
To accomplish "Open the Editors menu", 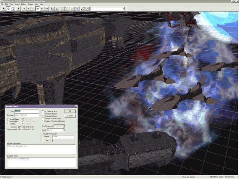I will (24, 4).
